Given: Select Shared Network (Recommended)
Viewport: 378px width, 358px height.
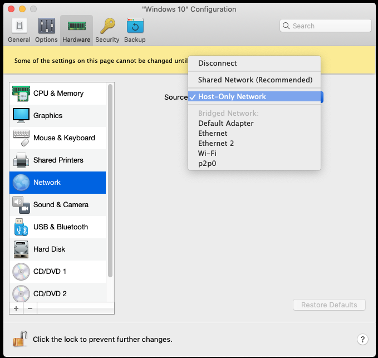Looking at the screenshot, I should (254, 80).
